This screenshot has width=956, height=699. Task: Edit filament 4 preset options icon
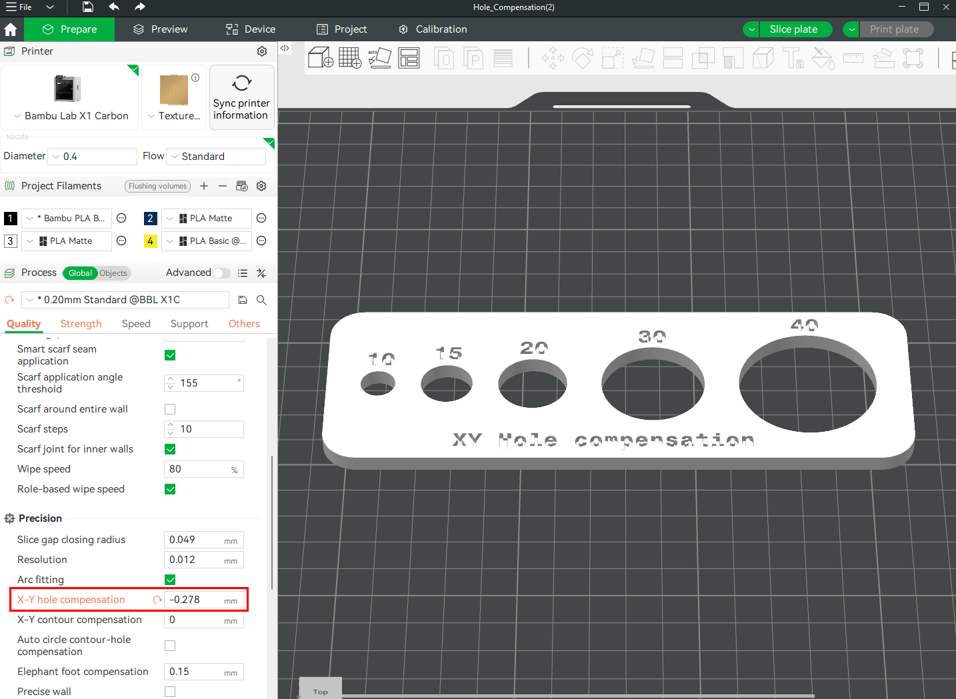261,241
